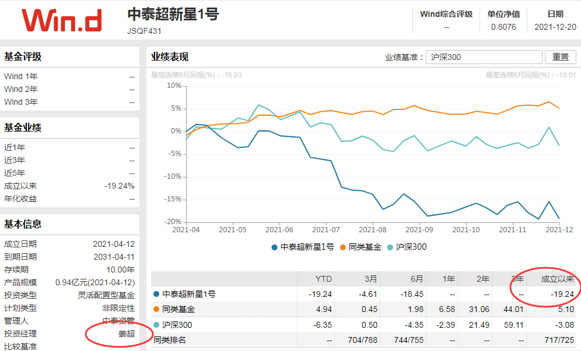Toggle the 中泰超新星1号 legend marker

coord(275,247)
